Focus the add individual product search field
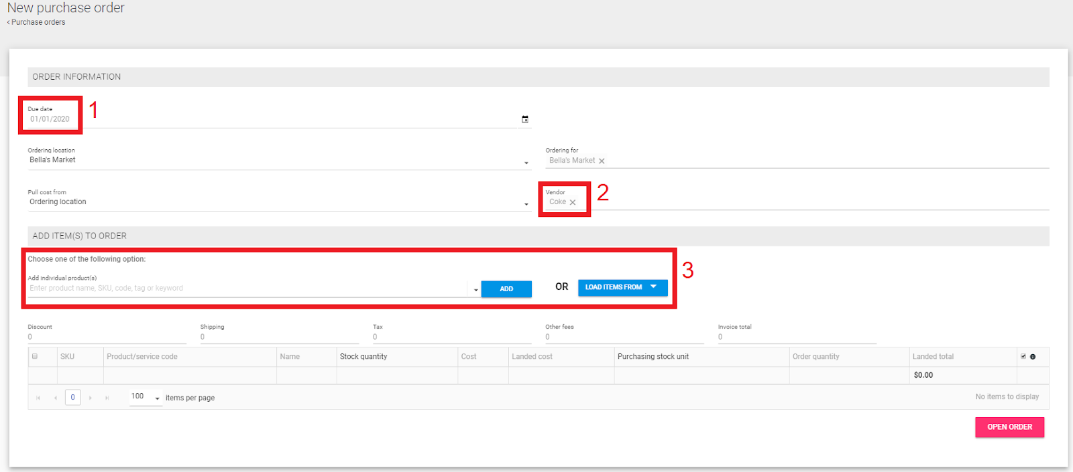Screen dimensions: 1073x472 (x=247, y=289)
